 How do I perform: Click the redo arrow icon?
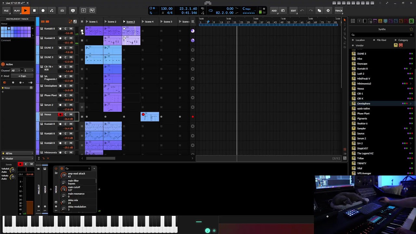[311, 10]
